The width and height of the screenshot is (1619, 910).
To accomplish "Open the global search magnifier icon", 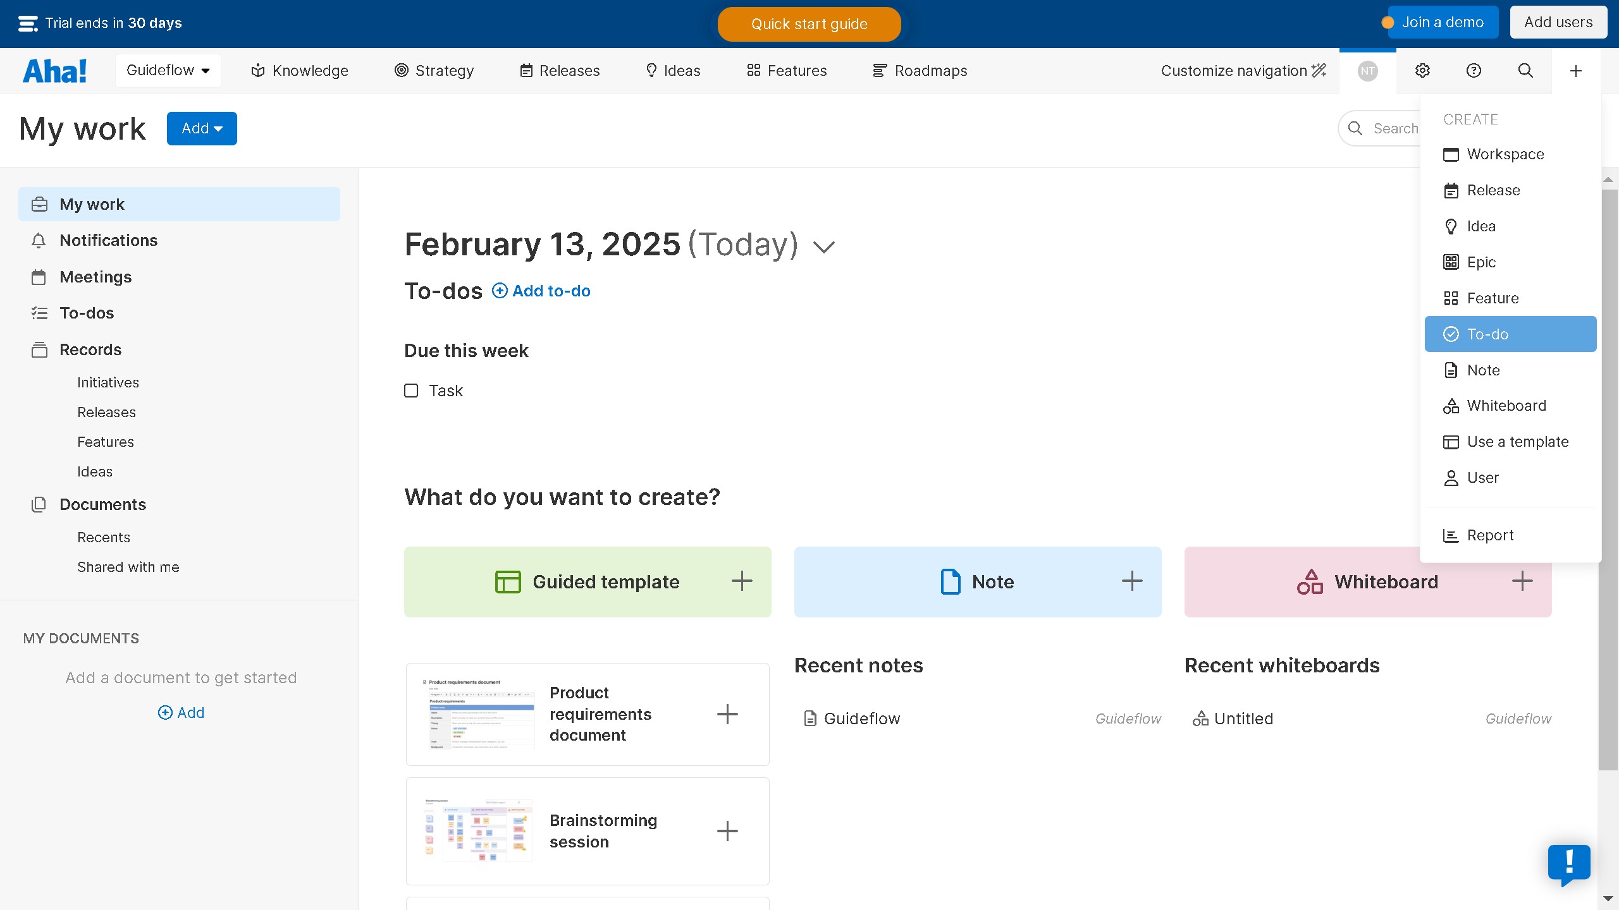I will coord(1525,71).
